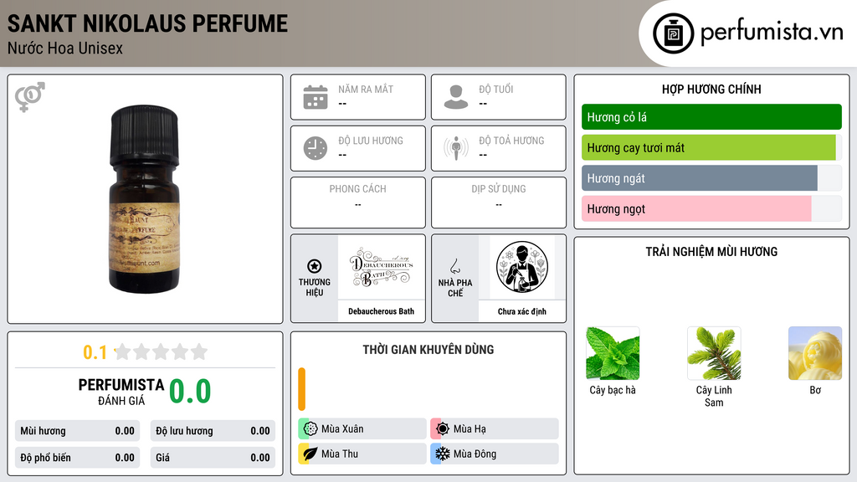Click the Bơ caption
The height and width of the screenshot is (482, 857).
(x=815, y=390)
